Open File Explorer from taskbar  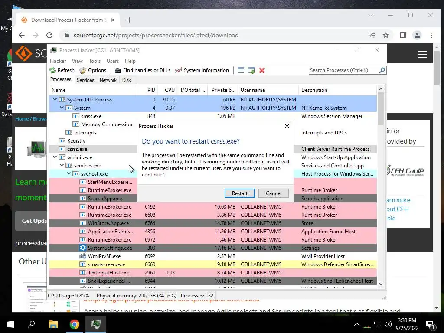53,324
